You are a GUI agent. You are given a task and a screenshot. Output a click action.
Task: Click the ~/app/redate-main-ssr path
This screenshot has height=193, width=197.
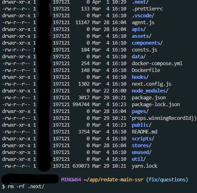click(x=114, y=180)
